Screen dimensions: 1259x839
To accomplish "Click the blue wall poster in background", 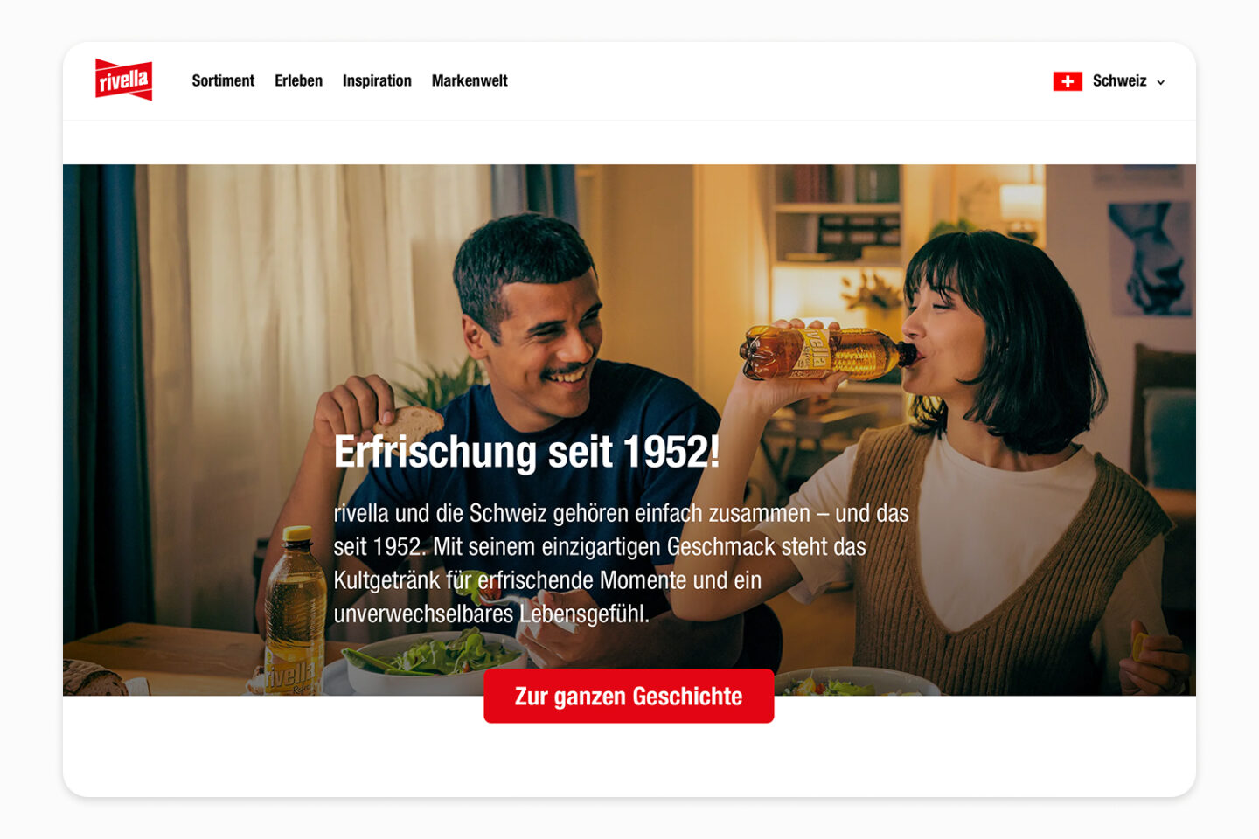I will 1150,259.
